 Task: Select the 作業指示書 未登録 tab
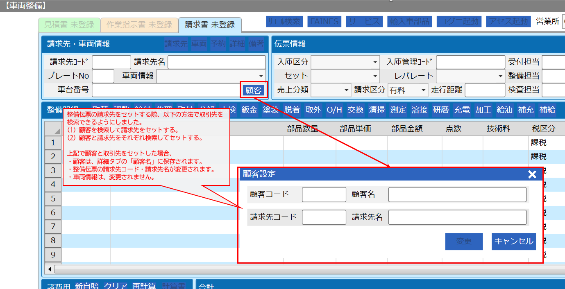[x=139, y=25]
